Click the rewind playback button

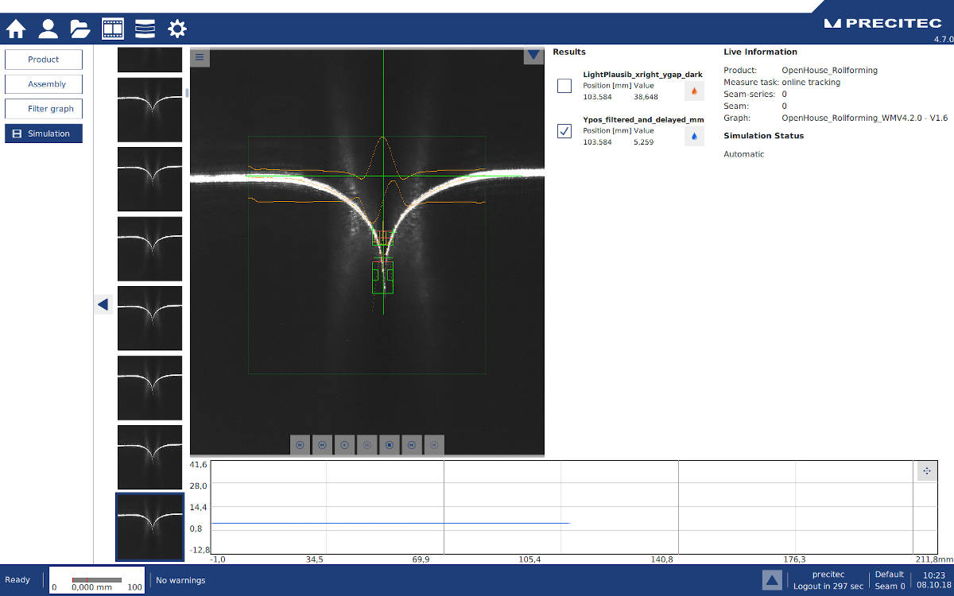click(x=322, y=445)
